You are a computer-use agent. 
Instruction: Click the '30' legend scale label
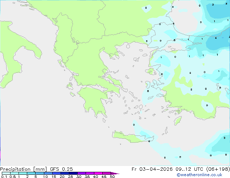[x=79, y=177]
